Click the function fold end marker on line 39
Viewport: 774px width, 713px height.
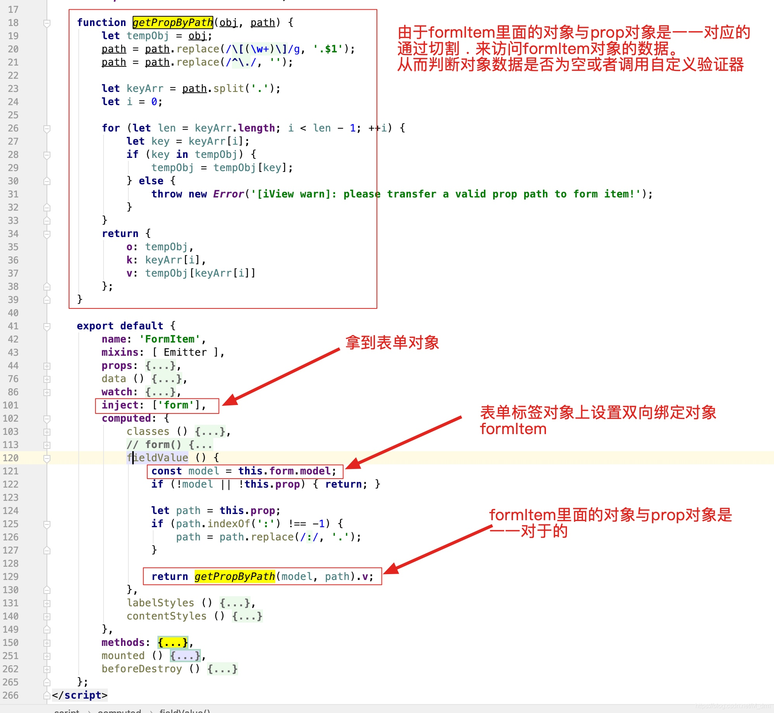pos(47,300)
